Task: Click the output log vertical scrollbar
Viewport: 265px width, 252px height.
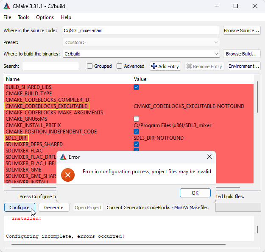Action: [257, 230]
